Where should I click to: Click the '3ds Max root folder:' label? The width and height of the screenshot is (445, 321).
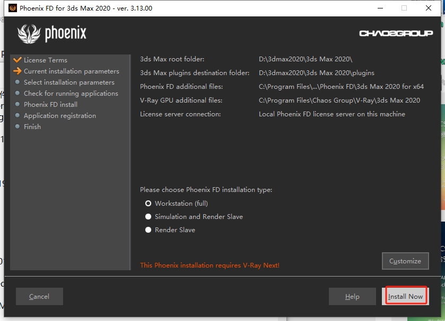(172, 59)
